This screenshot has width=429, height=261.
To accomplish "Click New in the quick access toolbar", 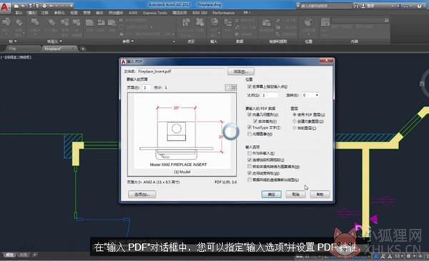I will point(16,5).
